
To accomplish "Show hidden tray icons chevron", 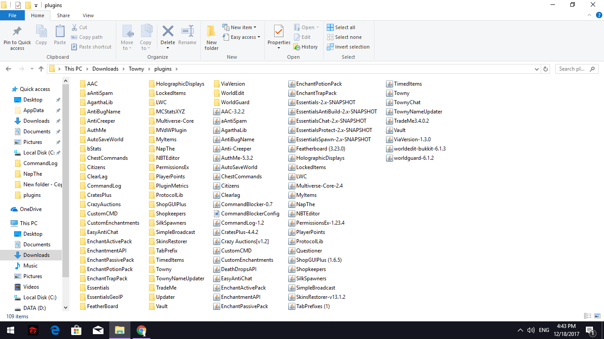I will coord(520,330).
